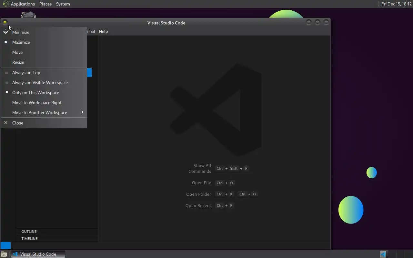
Task: Click the show desktop icon in the bottom panel
Action: pyautogui.click(x=4, y=254)
